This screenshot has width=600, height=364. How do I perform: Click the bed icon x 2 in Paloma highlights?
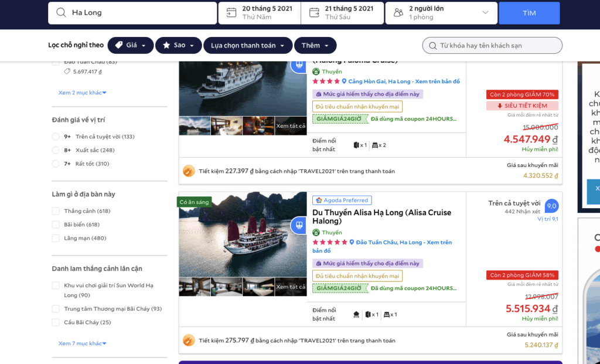tap(375, 145)
